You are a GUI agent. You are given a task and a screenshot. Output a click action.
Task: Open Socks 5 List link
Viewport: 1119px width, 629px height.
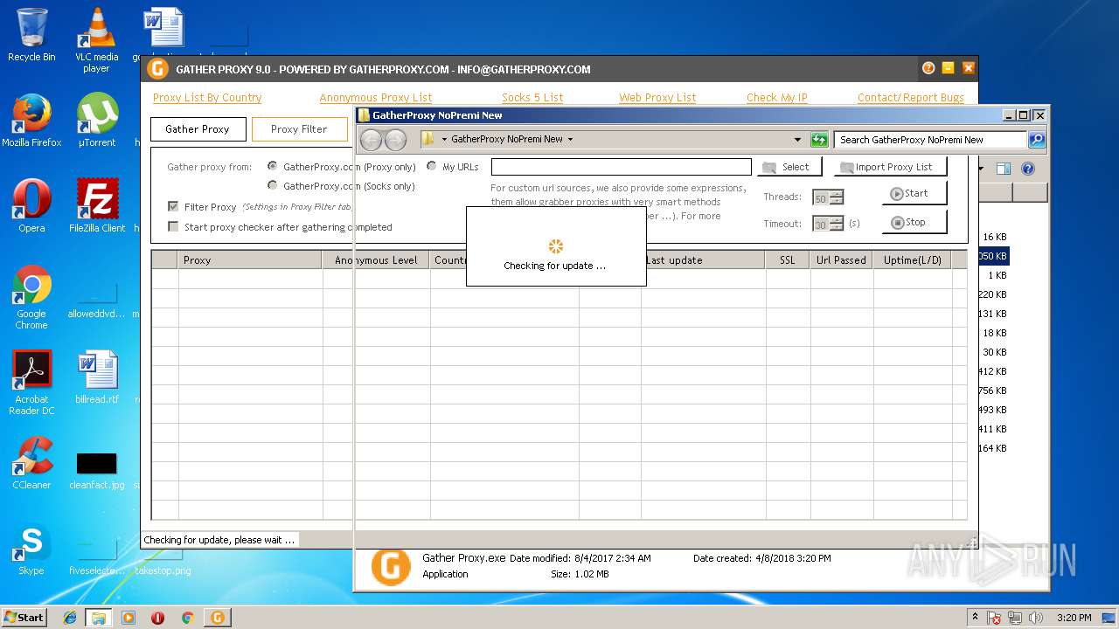point(532,98)
